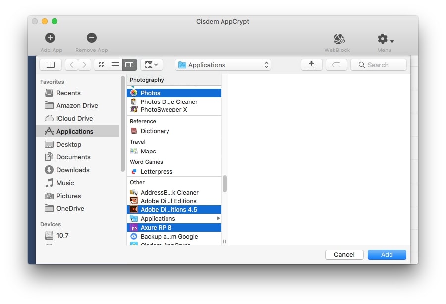The image size is (446, 304).
Task: Click the Photos app icon
Action: pyautogui.click(x=134, y=93)
